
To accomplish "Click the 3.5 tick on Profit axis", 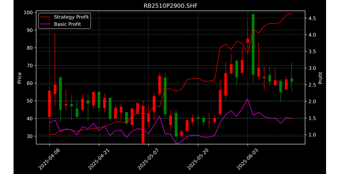I will pos(311,51).
